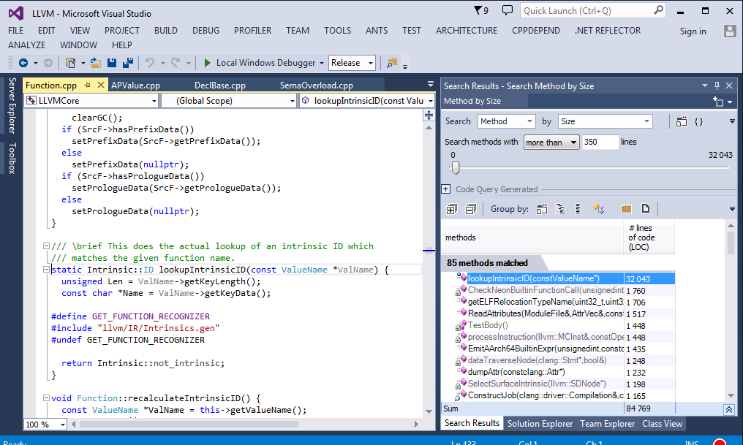Click the feedback speech-bubble icon
The image size is (743, 445).
pyautogui.click(x=507, y=10)
